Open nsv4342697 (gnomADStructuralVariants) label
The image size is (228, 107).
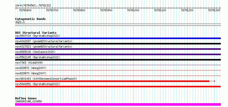44,41
